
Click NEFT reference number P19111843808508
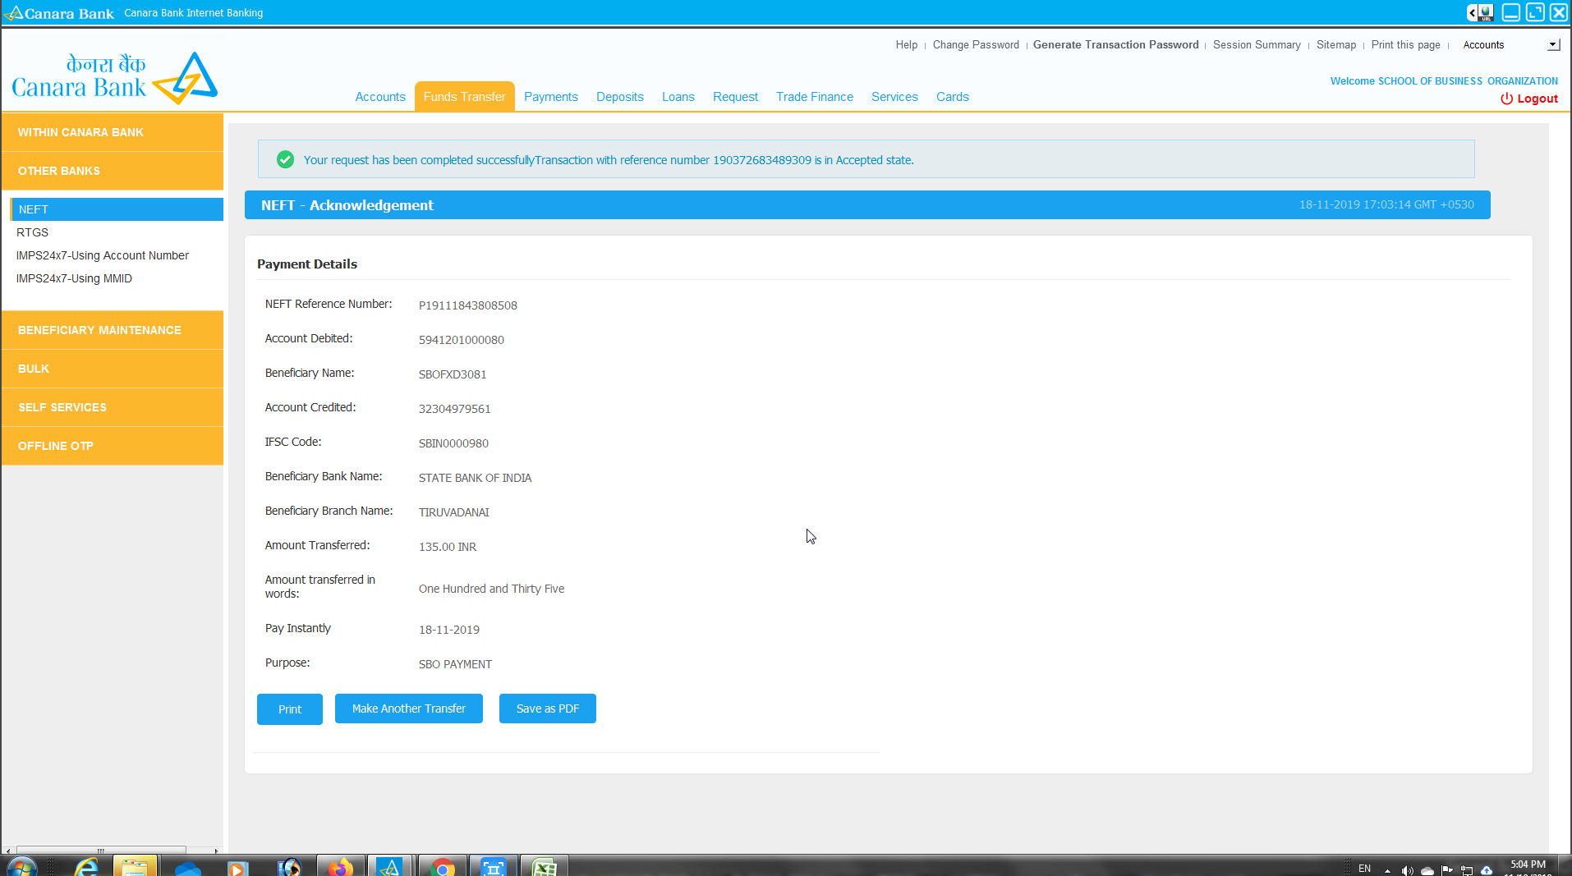[x=468, y=305]
